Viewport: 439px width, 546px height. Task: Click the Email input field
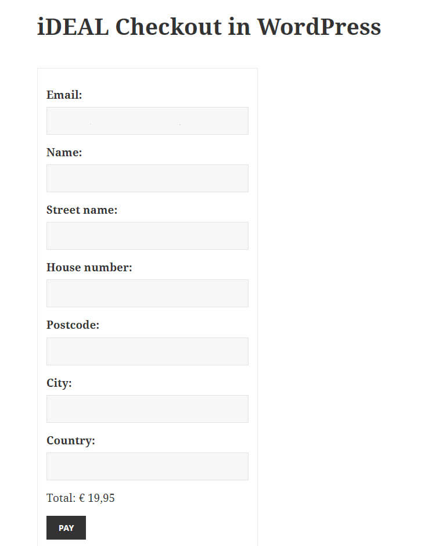[x=147, y=120]
